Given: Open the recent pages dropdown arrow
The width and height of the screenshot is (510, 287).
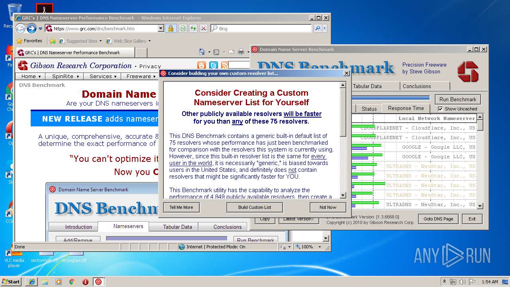Looking at the screenshot, I should 40,29.
